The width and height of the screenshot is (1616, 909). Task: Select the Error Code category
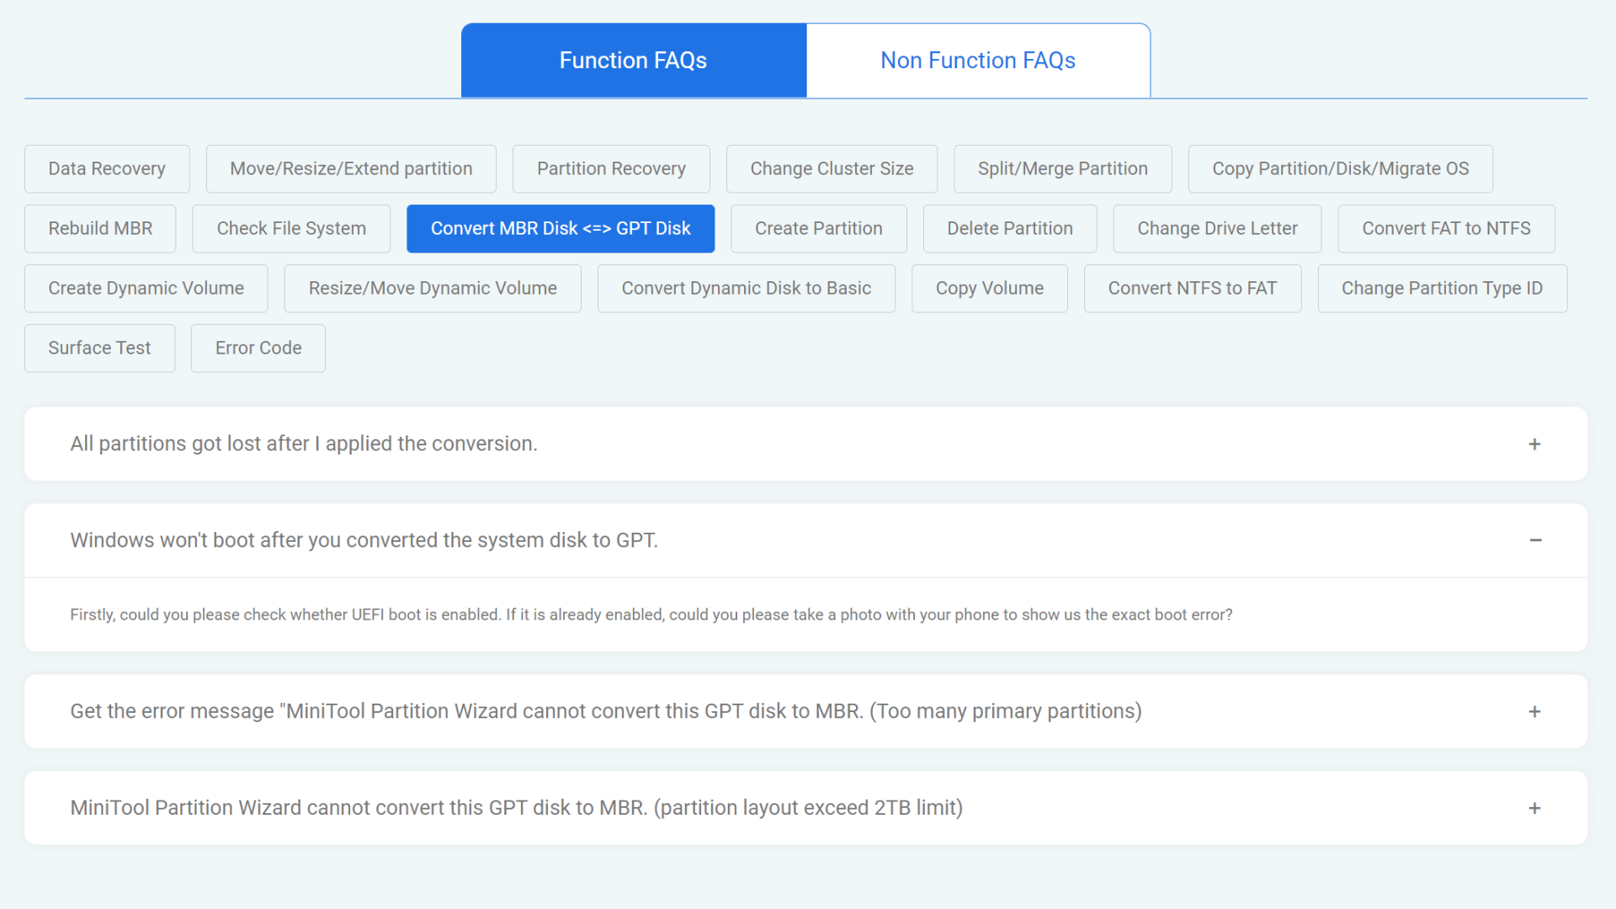pos(258,348)
